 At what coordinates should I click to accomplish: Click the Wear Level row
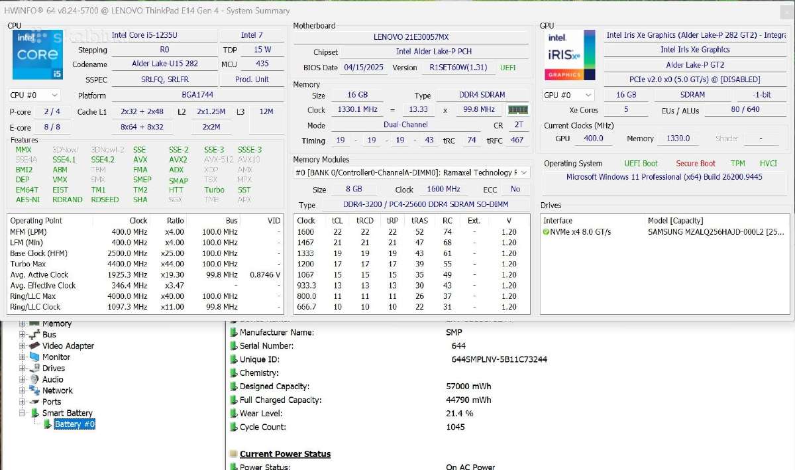[x=510, y=413]
